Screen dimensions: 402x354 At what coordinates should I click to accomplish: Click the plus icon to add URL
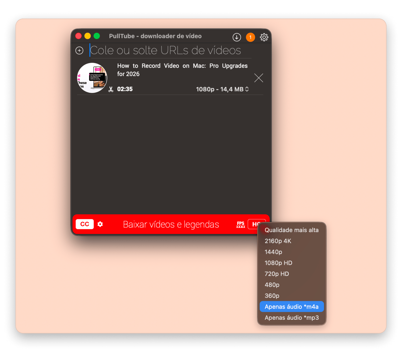(79, 50)
